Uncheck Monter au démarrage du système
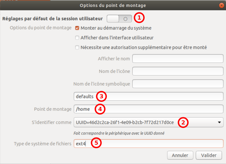The image size is (226, 164). coord(77,28)
